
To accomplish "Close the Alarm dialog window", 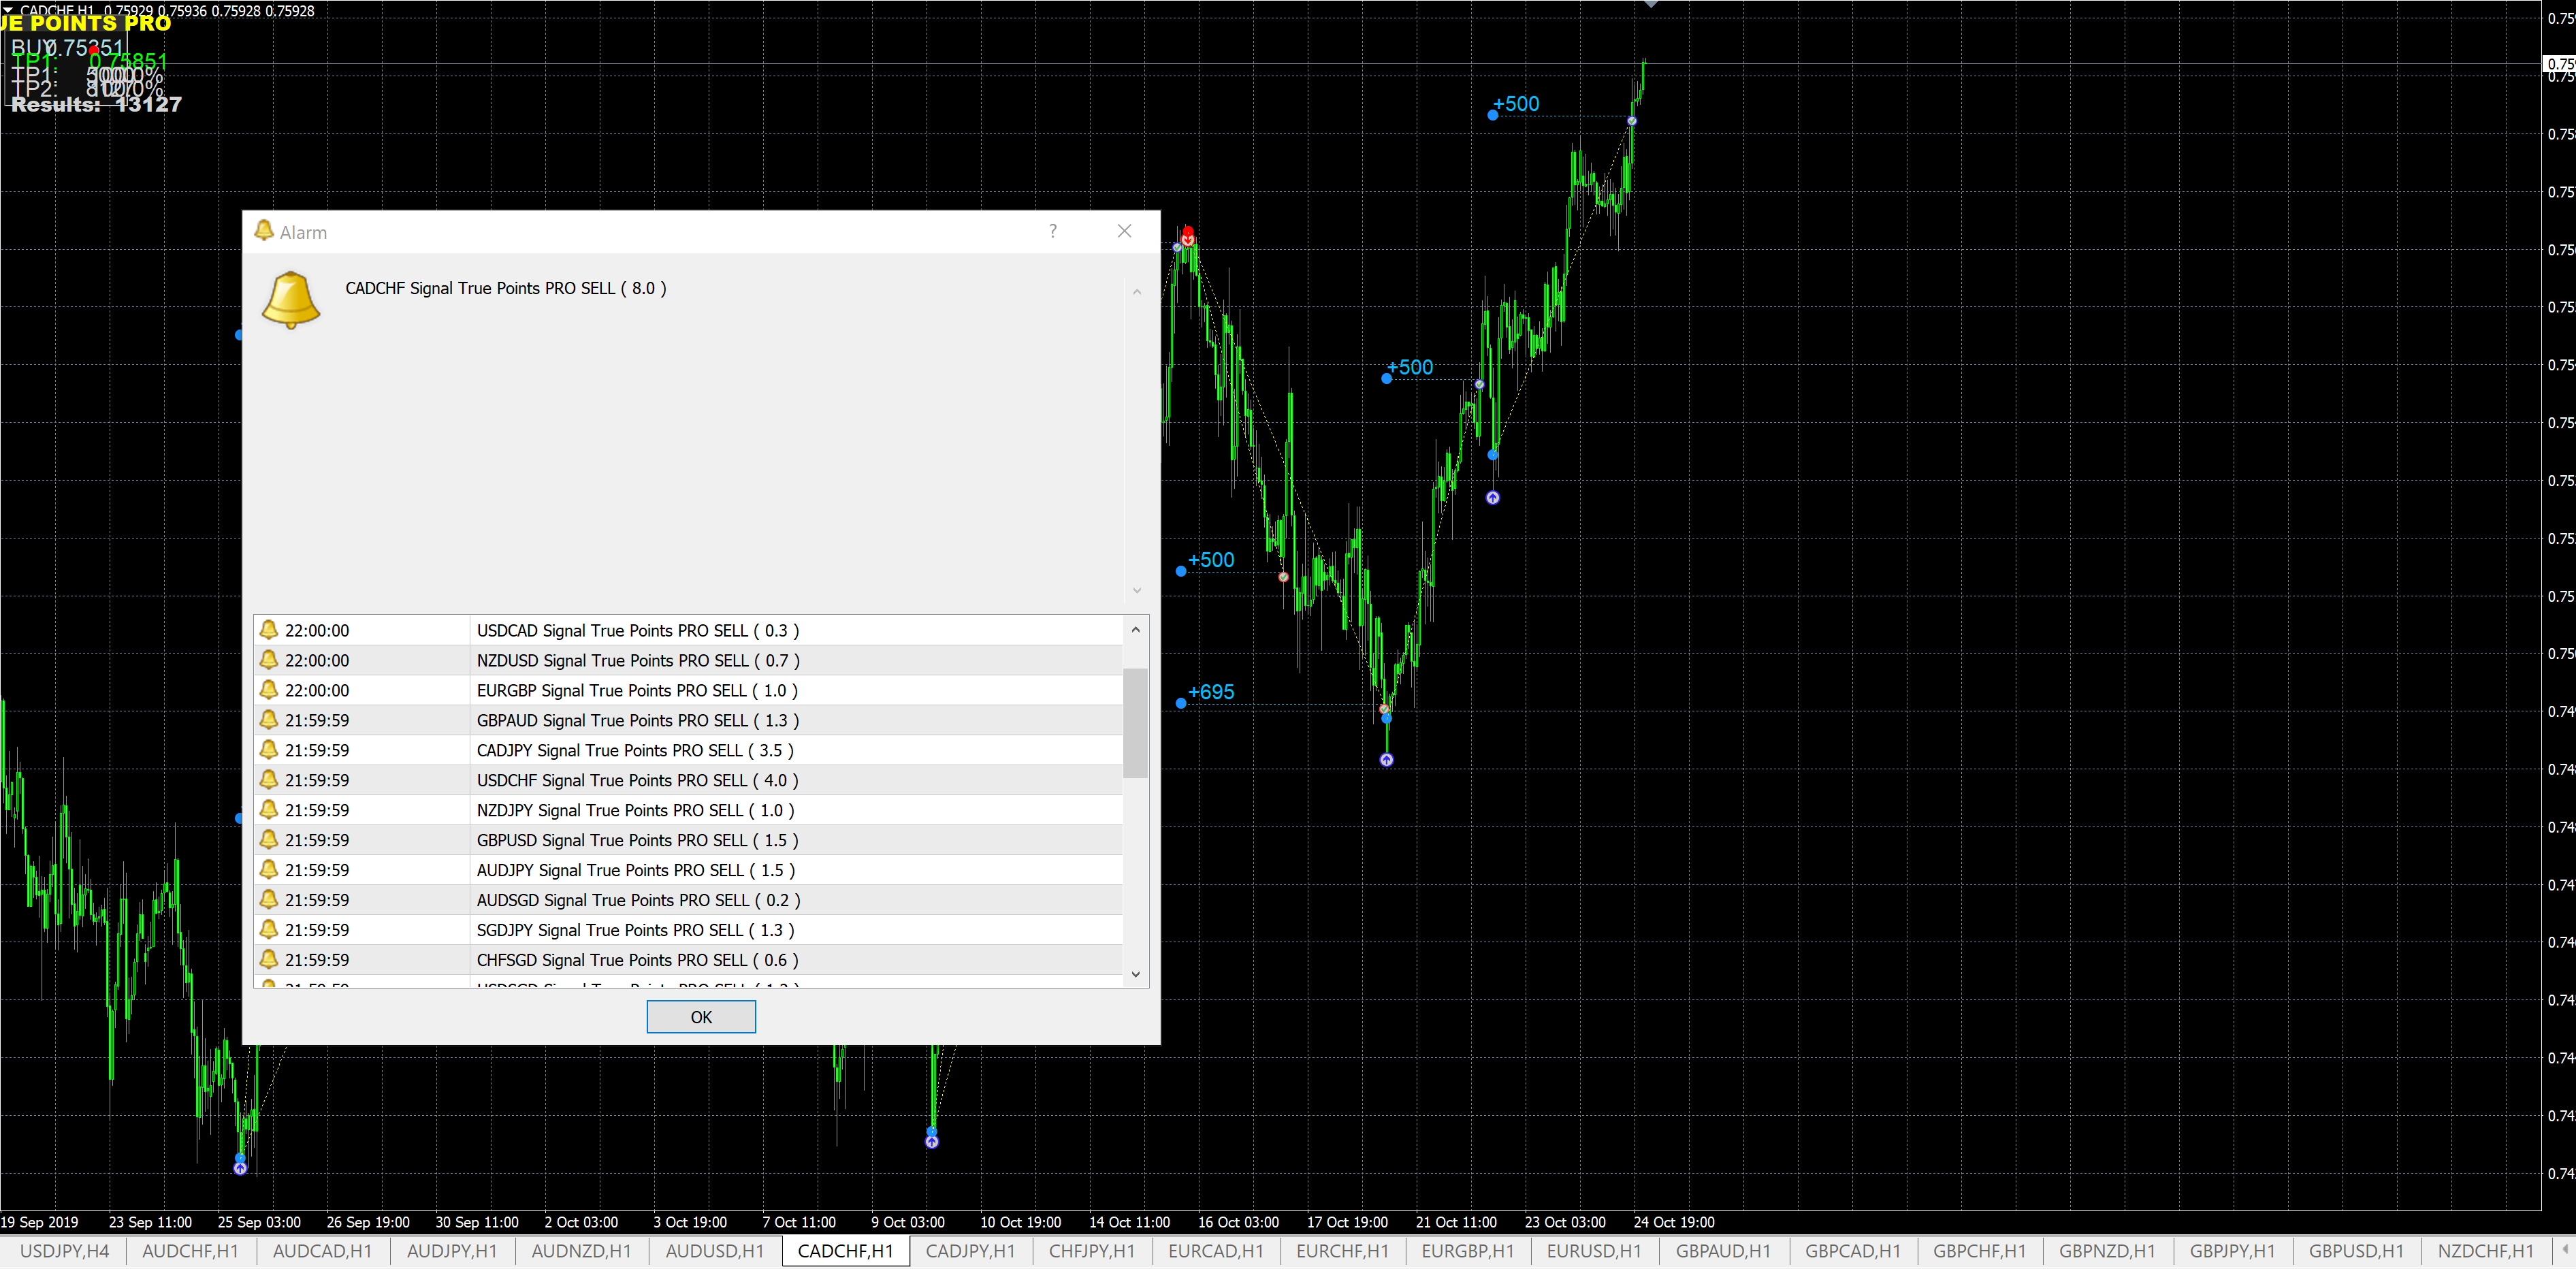I will tap(1124, 231).
